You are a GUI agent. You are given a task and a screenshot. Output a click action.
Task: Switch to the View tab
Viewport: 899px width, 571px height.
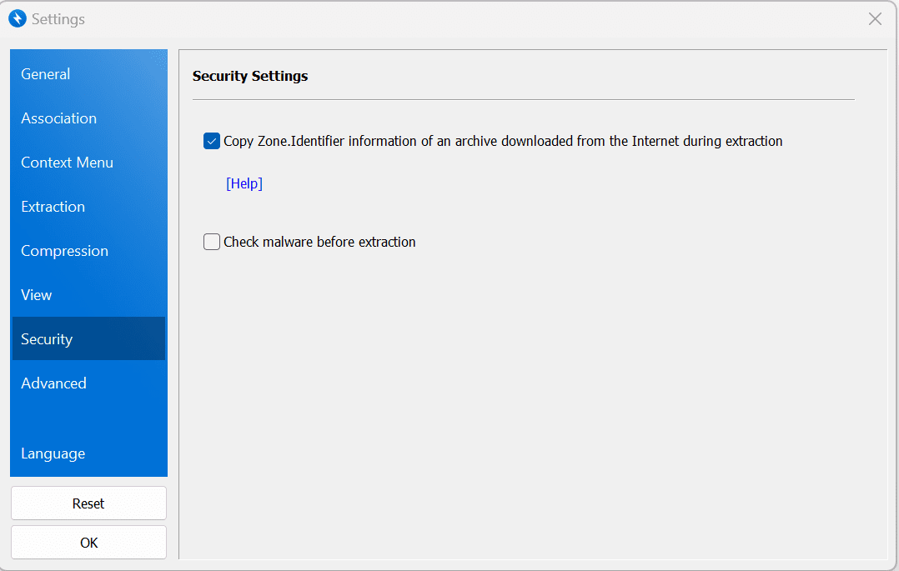37,295
